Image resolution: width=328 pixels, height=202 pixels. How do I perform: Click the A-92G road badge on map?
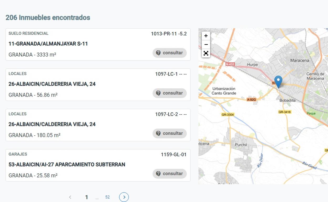(x=252, y=100)
